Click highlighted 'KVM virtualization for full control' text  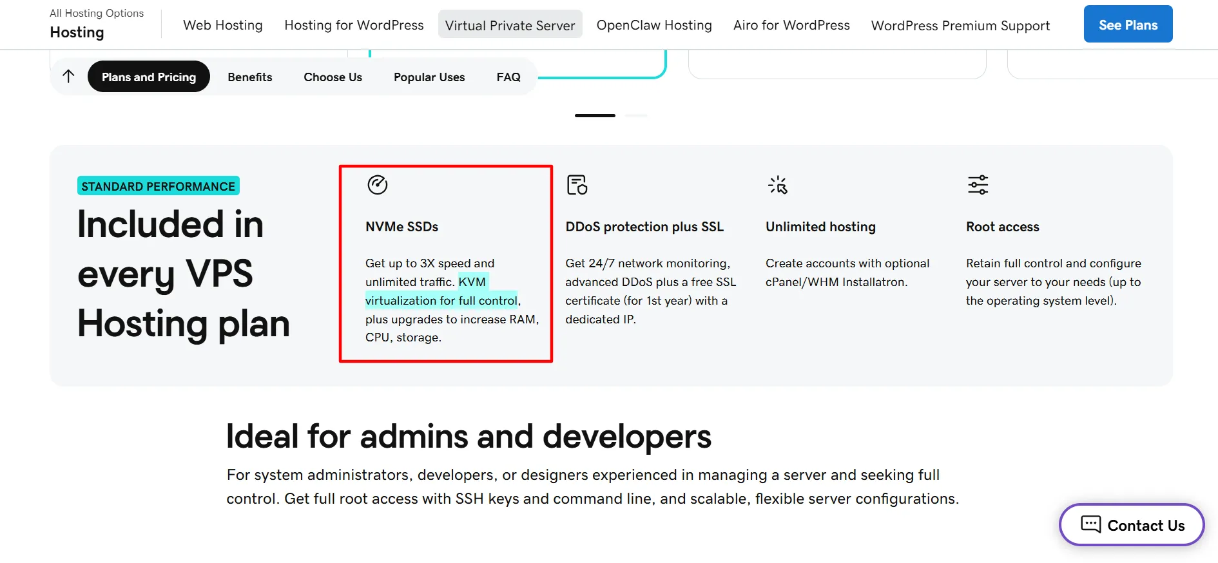pos(442,291)
